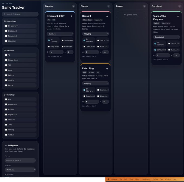Uncheck Completed on Tears of the Kingdom

[x=155, y=50]
